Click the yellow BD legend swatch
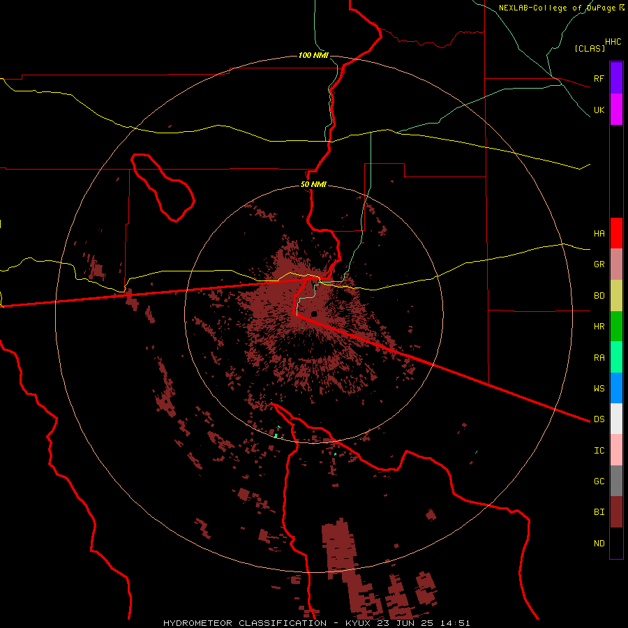The height and width of the screenshot is (628, 628). click(x=616, y=296)
